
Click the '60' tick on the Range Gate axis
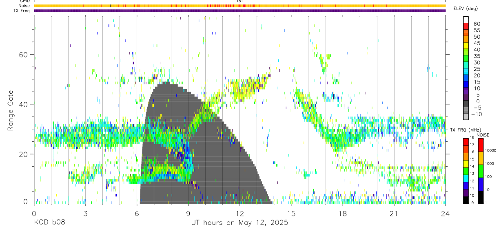pos(23,55)
